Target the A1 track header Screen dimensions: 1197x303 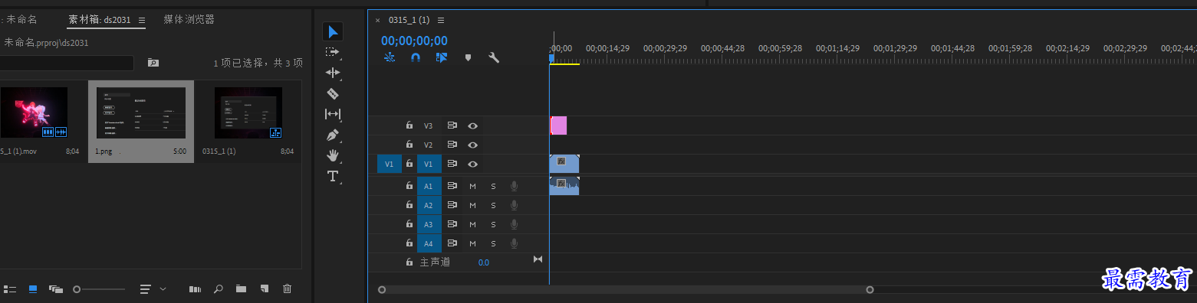(x=429, y=186)
